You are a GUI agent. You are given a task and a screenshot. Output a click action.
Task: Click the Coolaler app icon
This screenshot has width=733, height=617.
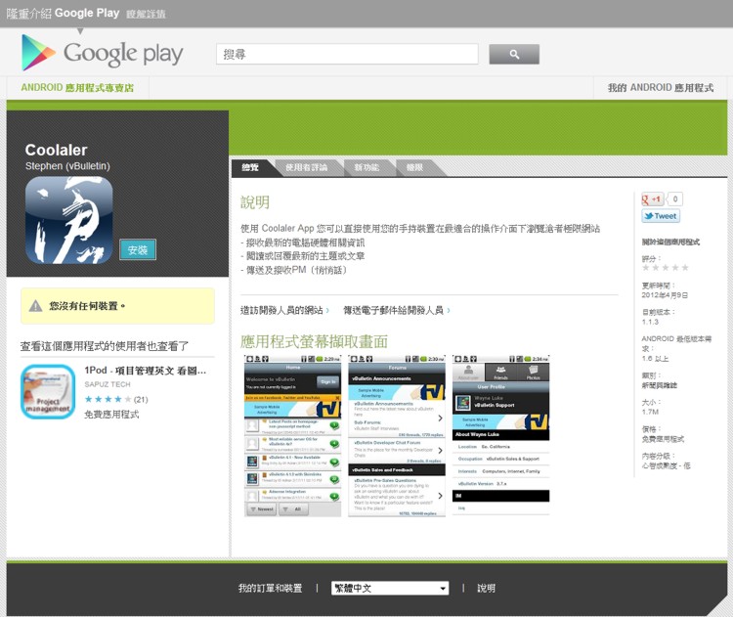pyautogui.click(x=68, y=220)
